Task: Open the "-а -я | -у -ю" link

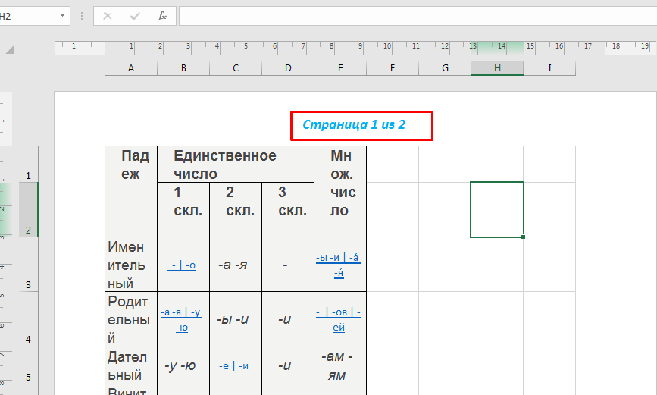Action: pos(183,320)
